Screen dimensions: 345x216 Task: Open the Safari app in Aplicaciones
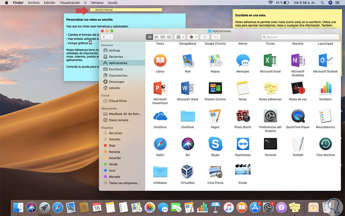(160, 144)
